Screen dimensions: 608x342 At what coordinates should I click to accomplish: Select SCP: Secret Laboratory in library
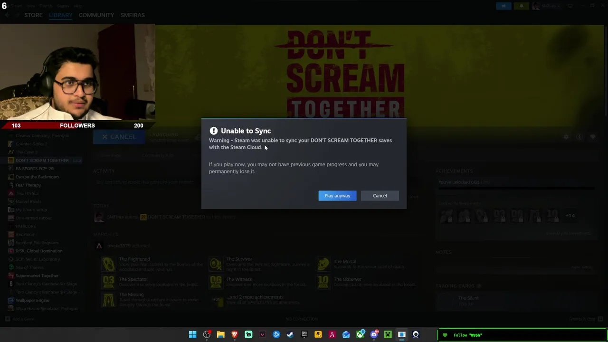click(38, 259)
